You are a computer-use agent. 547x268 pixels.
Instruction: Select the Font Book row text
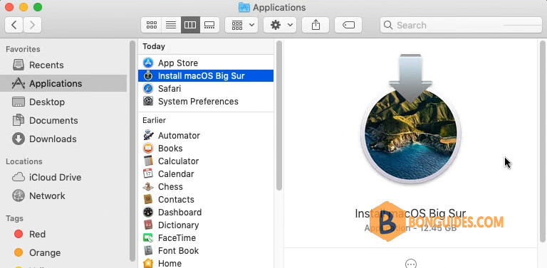click(x=178, y=251)
